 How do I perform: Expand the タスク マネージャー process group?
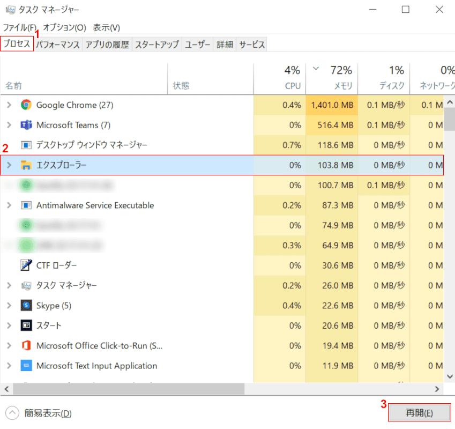click(9, 285)
